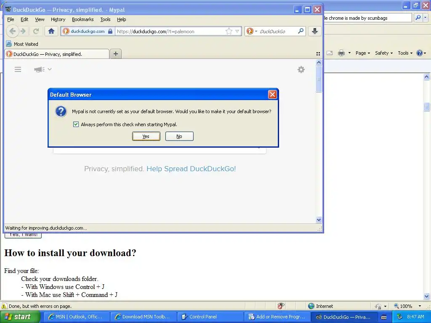
Task: Click the Yes, I want! button
Action: [24, 235]
